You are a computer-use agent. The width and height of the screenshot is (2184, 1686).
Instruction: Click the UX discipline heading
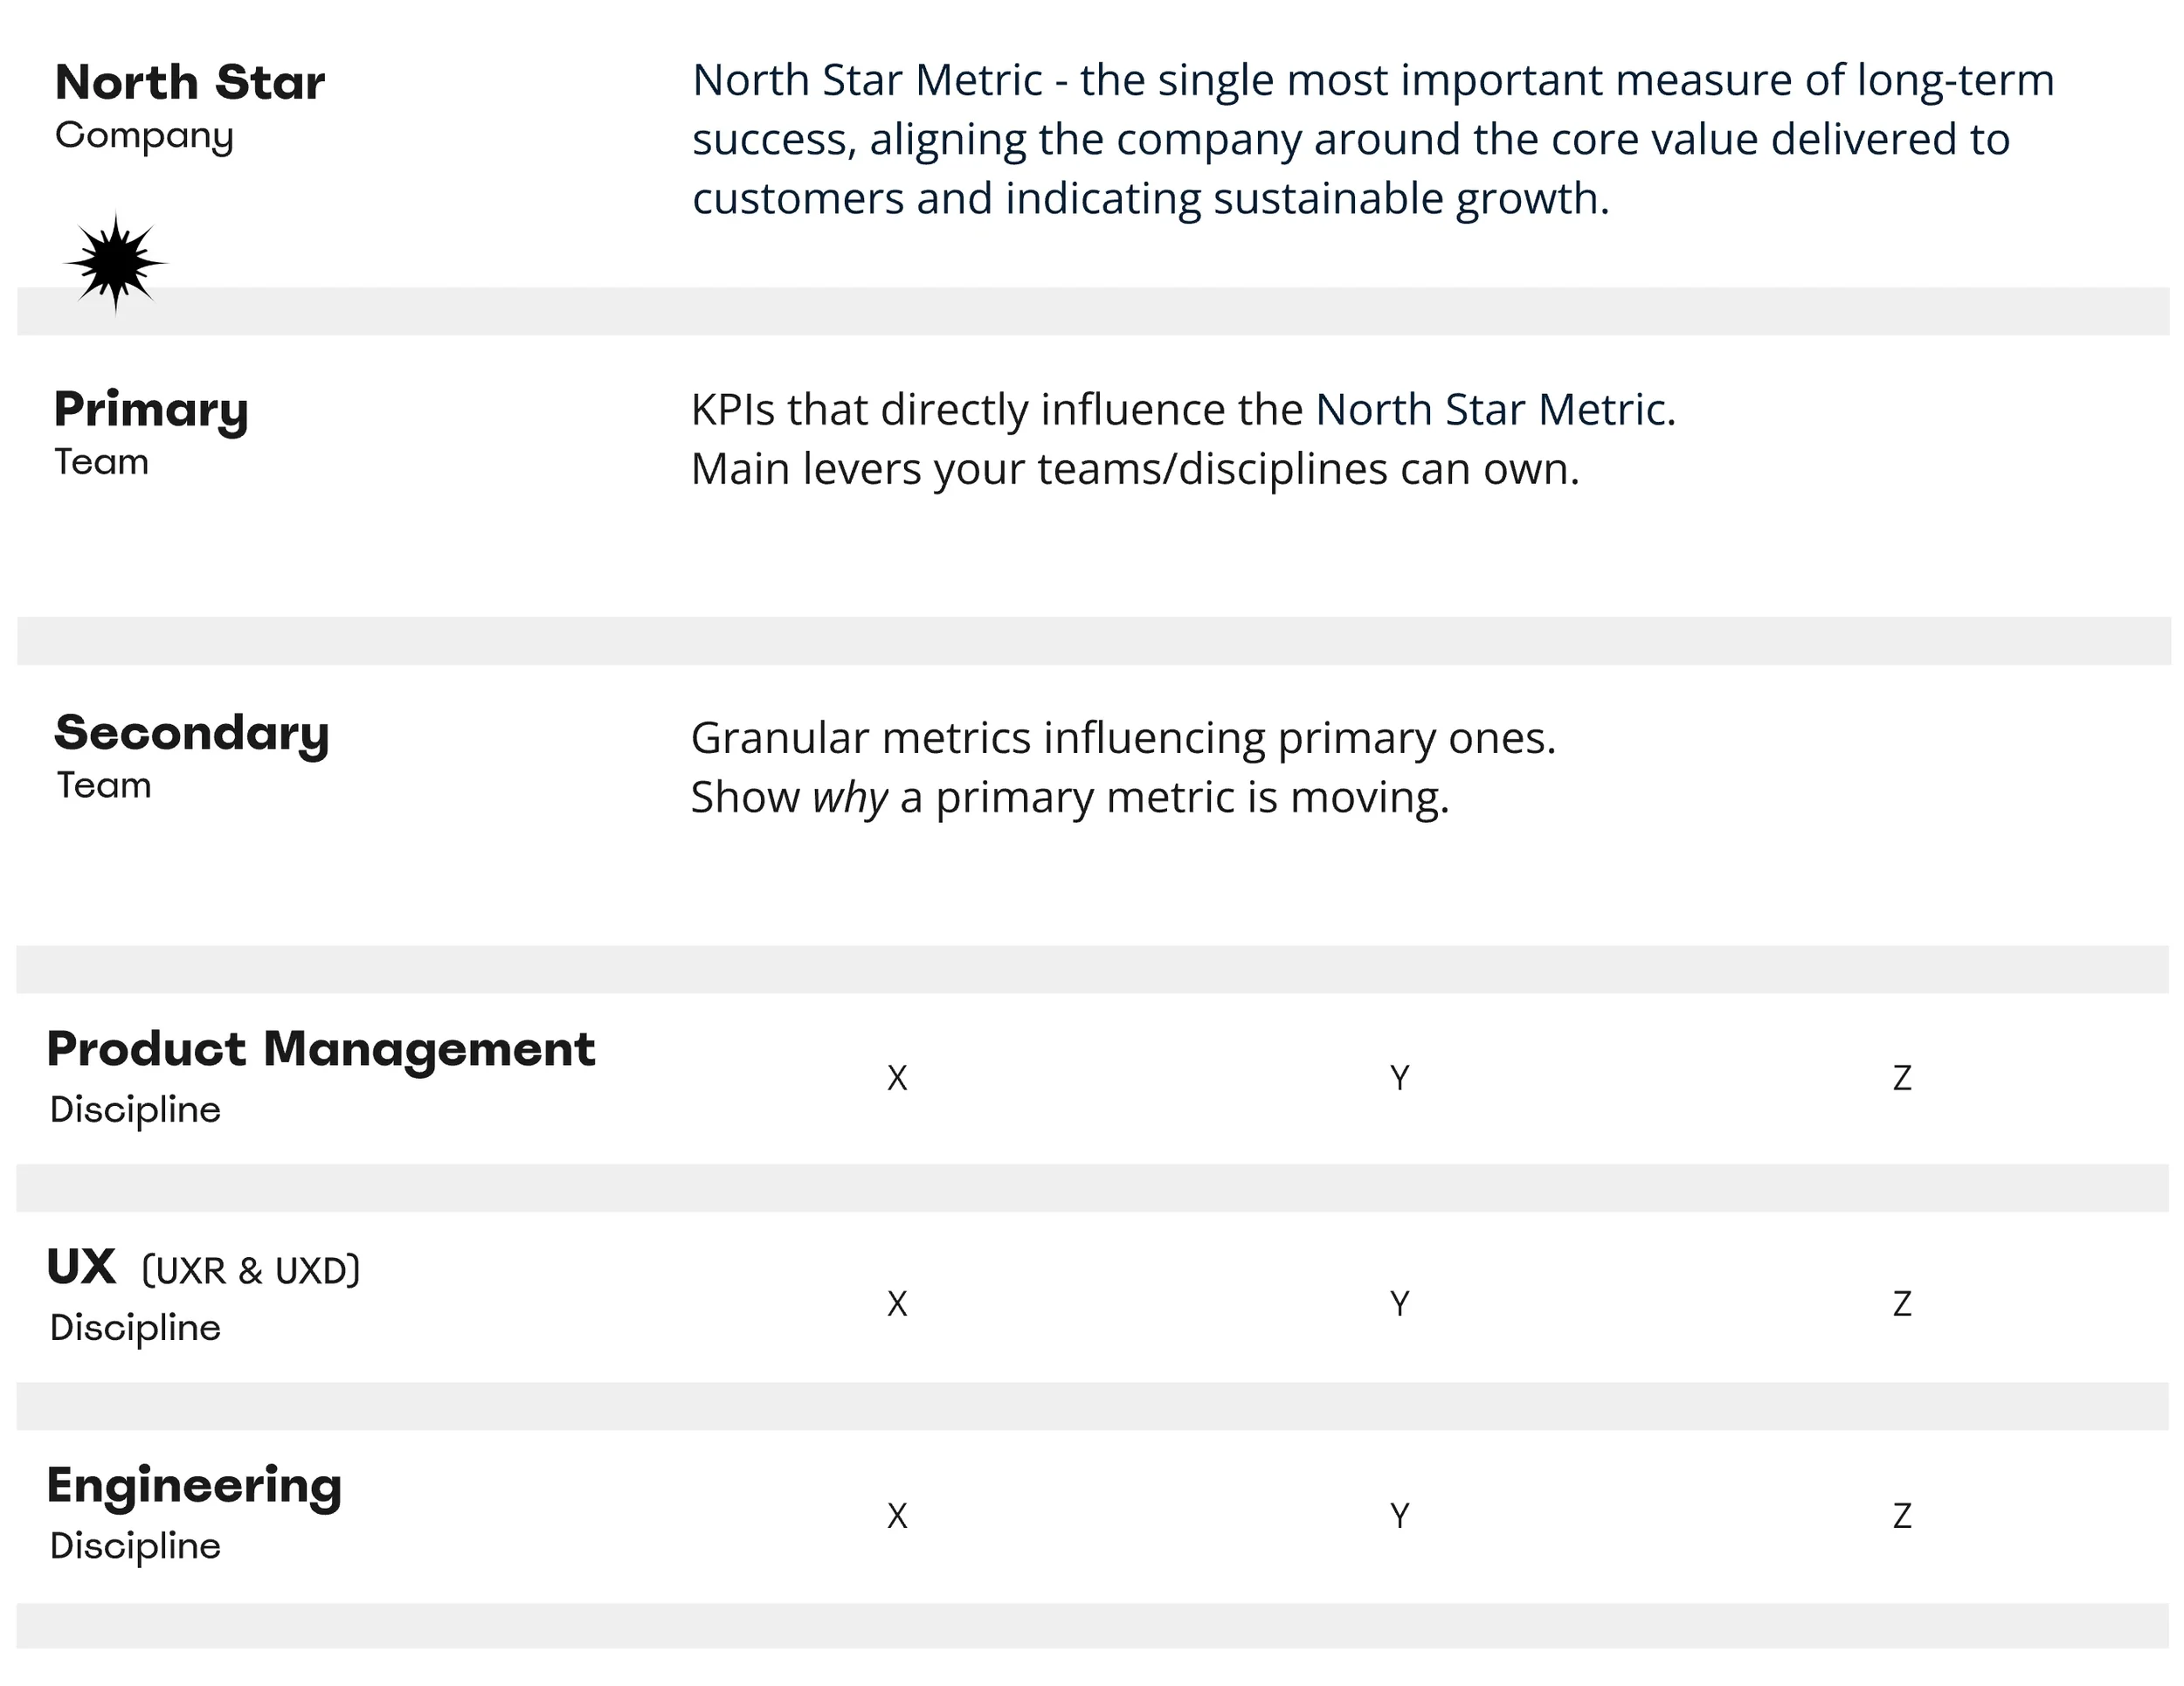(x=81, y=1268)
